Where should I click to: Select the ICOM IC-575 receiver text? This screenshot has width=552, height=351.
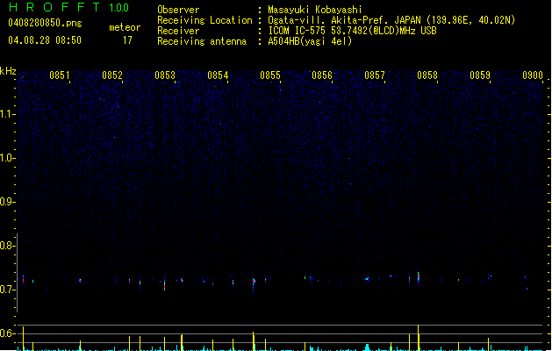[352, 31]
